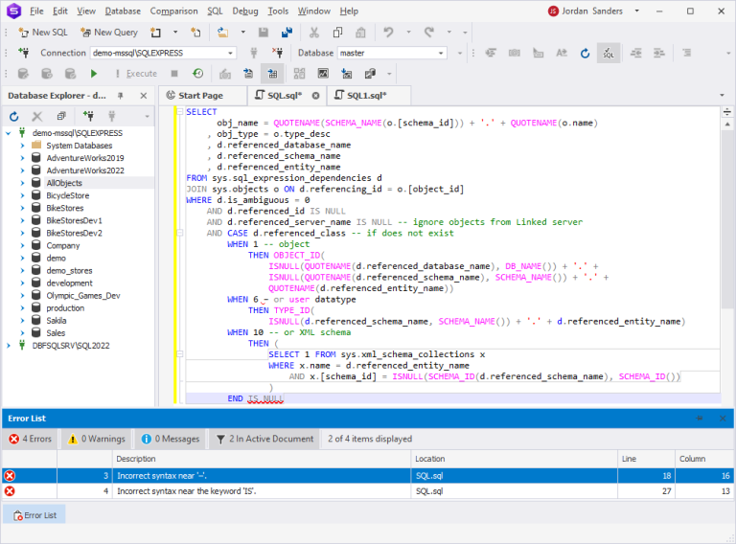
Task: Click the Execute text button
Action: (x=141, y=73)
